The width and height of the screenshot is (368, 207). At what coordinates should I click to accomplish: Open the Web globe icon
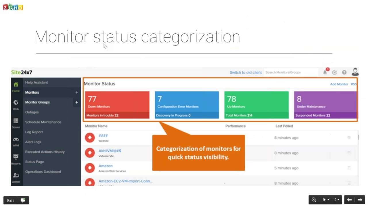[x=16, y=102]
